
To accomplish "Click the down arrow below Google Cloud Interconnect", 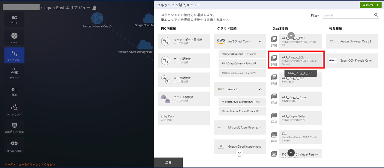I will [x=239, y=152].
